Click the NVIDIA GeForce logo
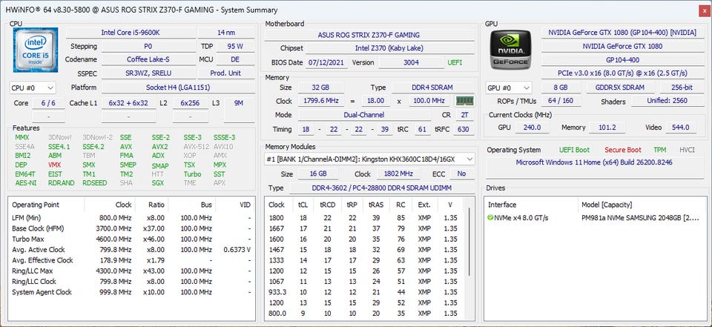712x327 pixels. (x=510, y=50)
